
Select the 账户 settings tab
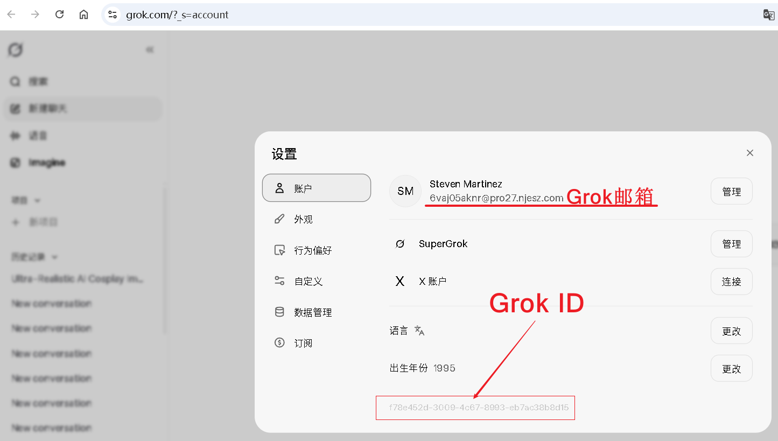pyautogui.click(x=317, y=188)
